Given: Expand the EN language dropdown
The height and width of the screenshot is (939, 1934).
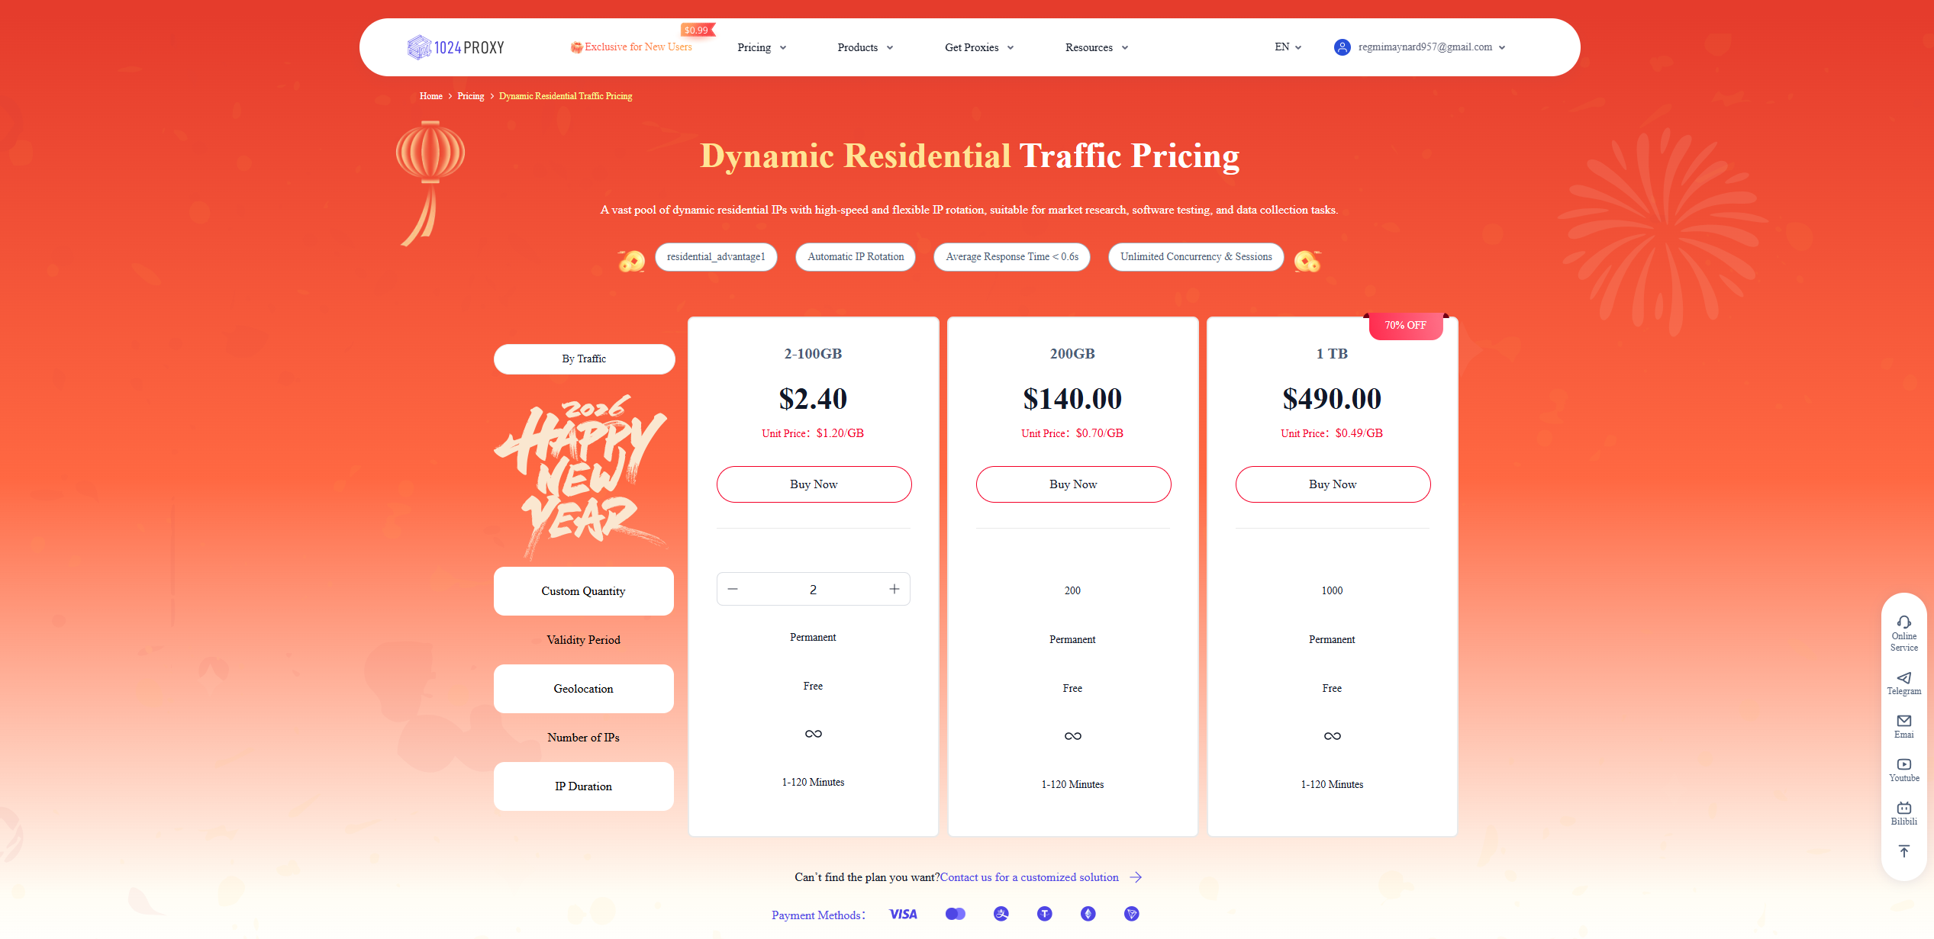Looking at the screenshot, I should (x=1288, y=47).
